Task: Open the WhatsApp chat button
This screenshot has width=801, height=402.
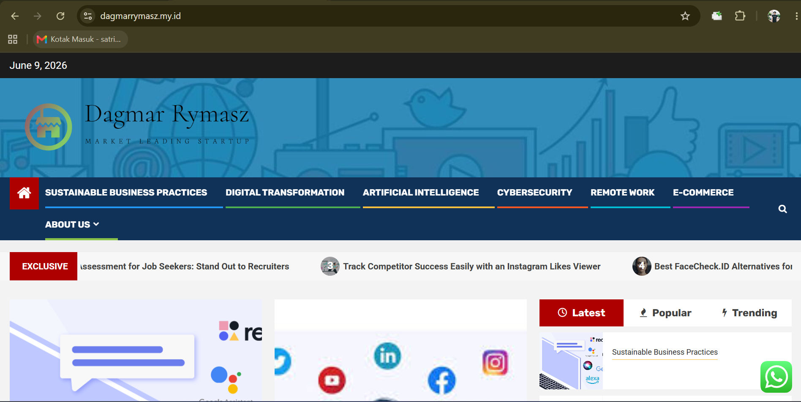Action: tap(776, 377)
